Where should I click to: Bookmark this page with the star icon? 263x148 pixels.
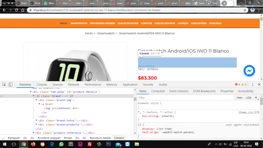tap(245, 10)
